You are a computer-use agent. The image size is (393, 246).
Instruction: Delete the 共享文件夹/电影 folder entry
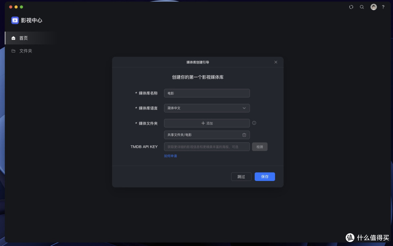pyautogui.click(x=244, y=135)
